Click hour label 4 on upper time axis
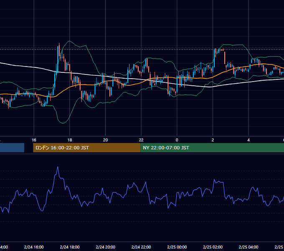This screenshot has height=251, width=284. pyautogui.click(x=248, y=140)
